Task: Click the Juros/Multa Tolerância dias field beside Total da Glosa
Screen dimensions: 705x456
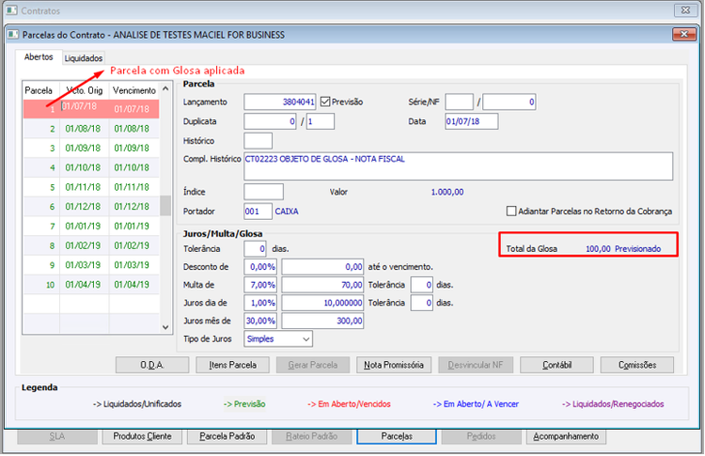Action: click(x=256, y=249)
